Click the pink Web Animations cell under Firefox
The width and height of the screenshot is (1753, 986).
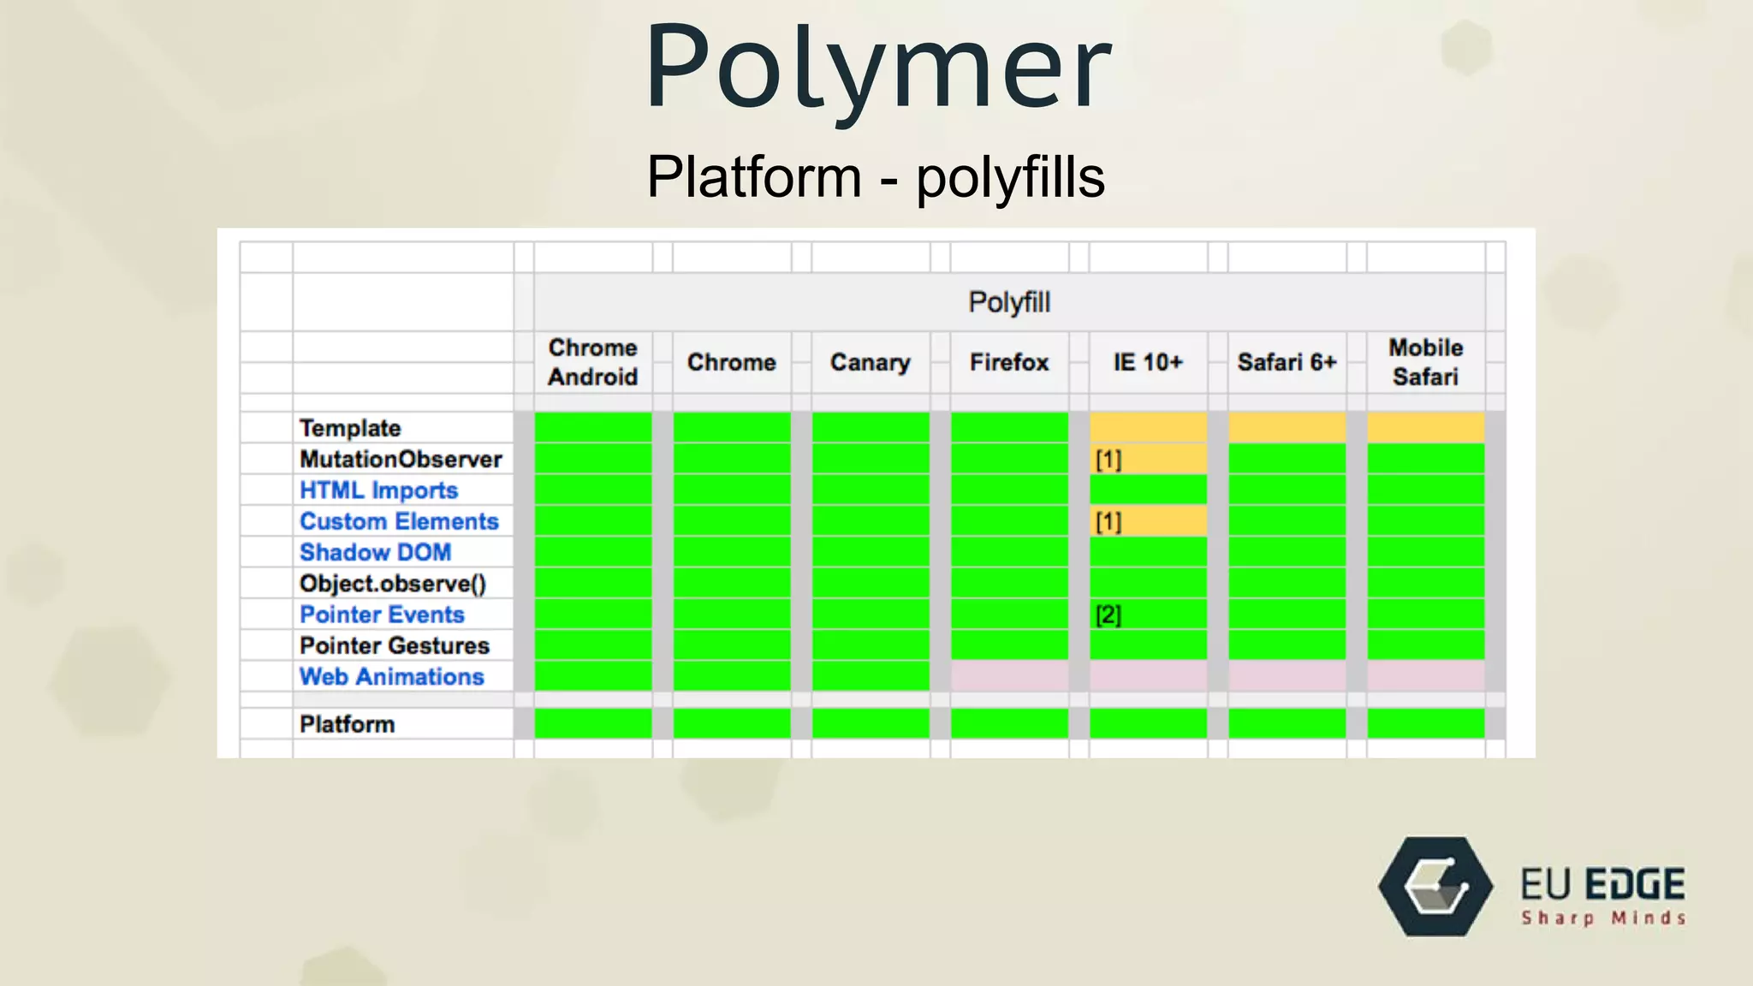pos(1009,676)
